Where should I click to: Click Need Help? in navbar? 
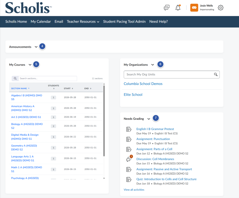pos(159,22)
